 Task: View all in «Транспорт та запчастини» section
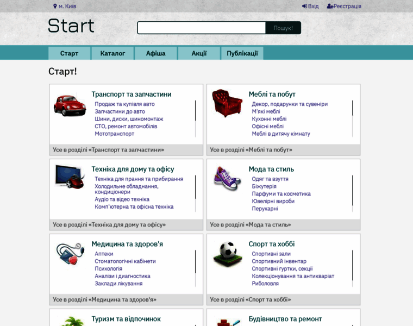(126, 150)
